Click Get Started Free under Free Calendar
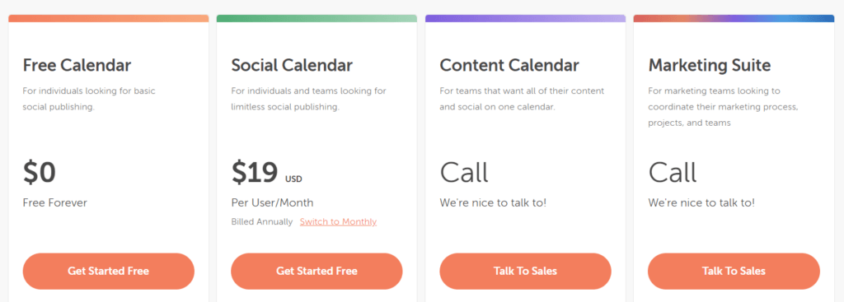The width and height of the screenshot is (844, 302). coord(108,272)
